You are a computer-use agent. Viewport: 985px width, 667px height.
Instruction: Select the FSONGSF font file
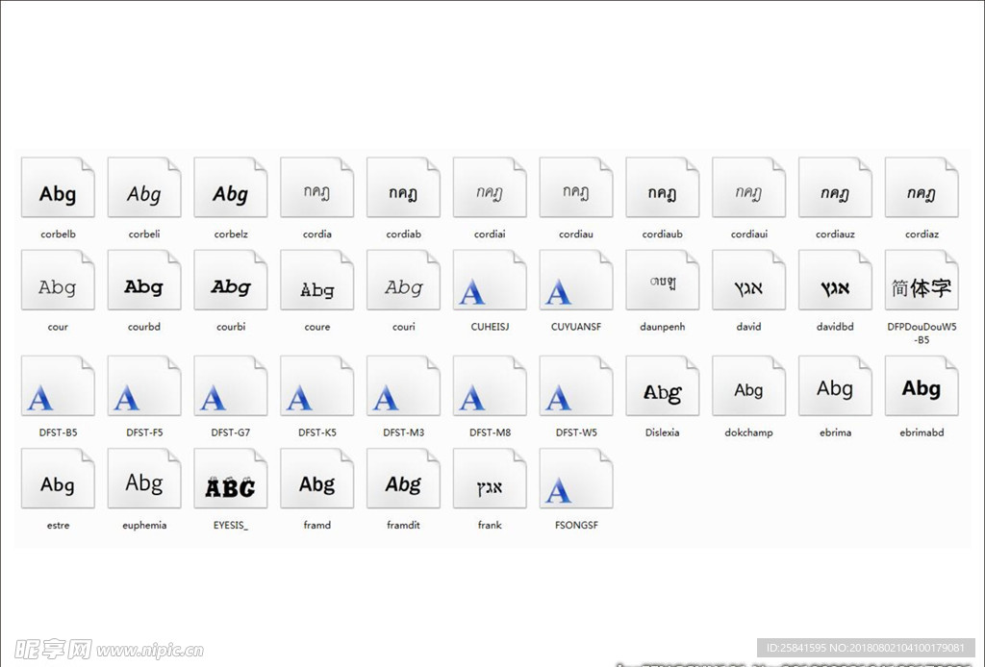point(576,481)
